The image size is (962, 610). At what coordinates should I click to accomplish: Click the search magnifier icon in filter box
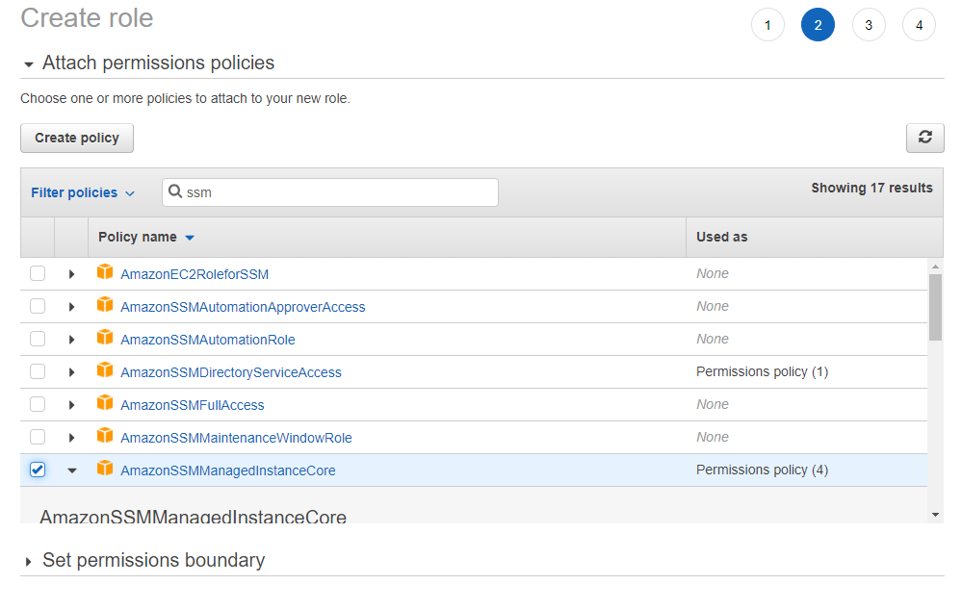[x=175, y=191]
